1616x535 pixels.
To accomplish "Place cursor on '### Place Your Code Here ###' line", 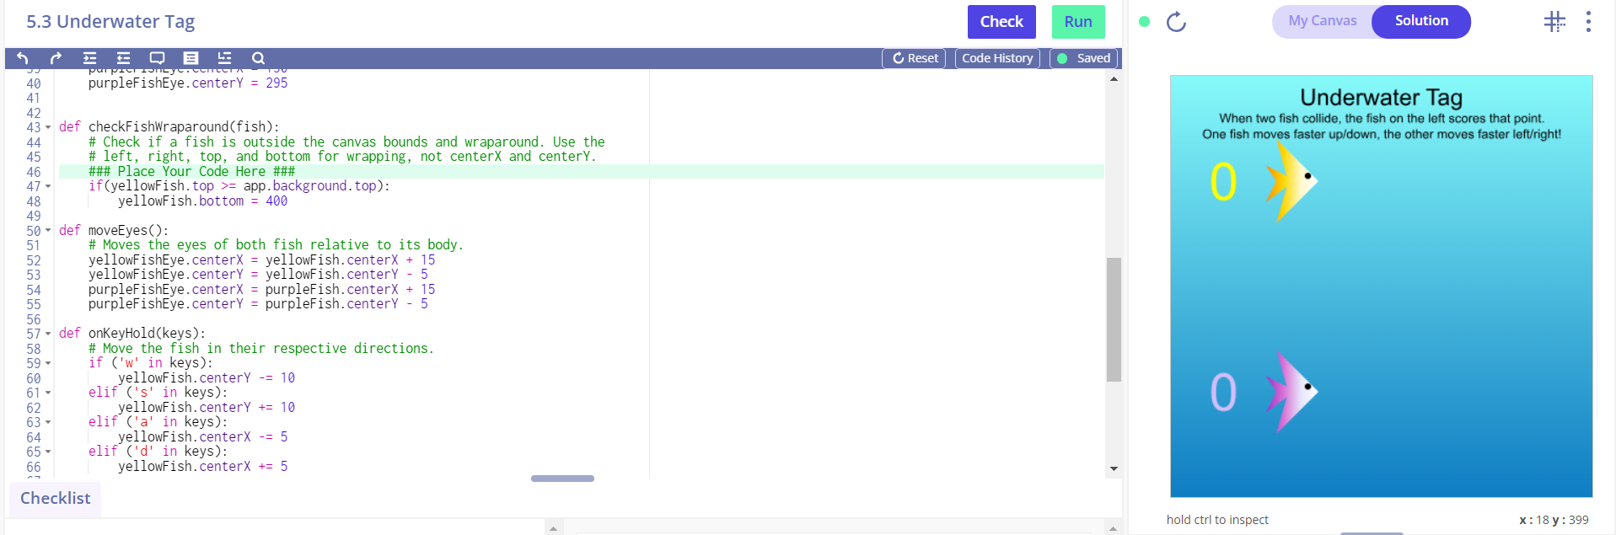I will (192, 171).
